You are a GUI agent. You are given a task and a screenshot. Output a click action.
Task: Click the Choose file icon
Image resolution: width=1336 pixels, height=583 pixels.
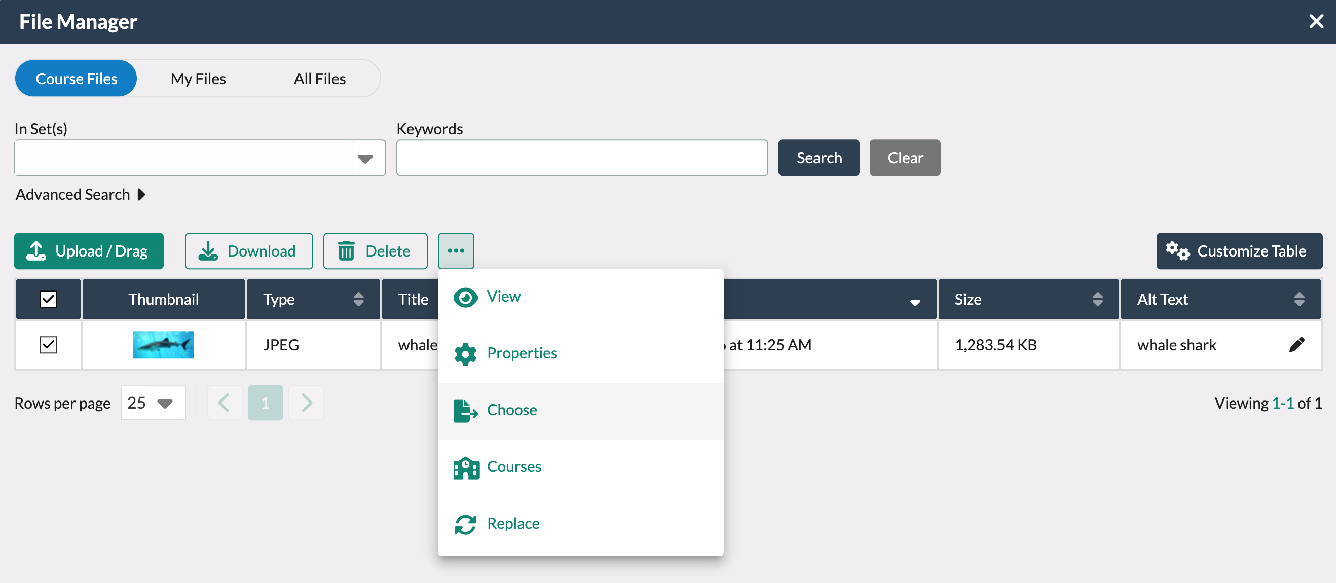[465, 411]
